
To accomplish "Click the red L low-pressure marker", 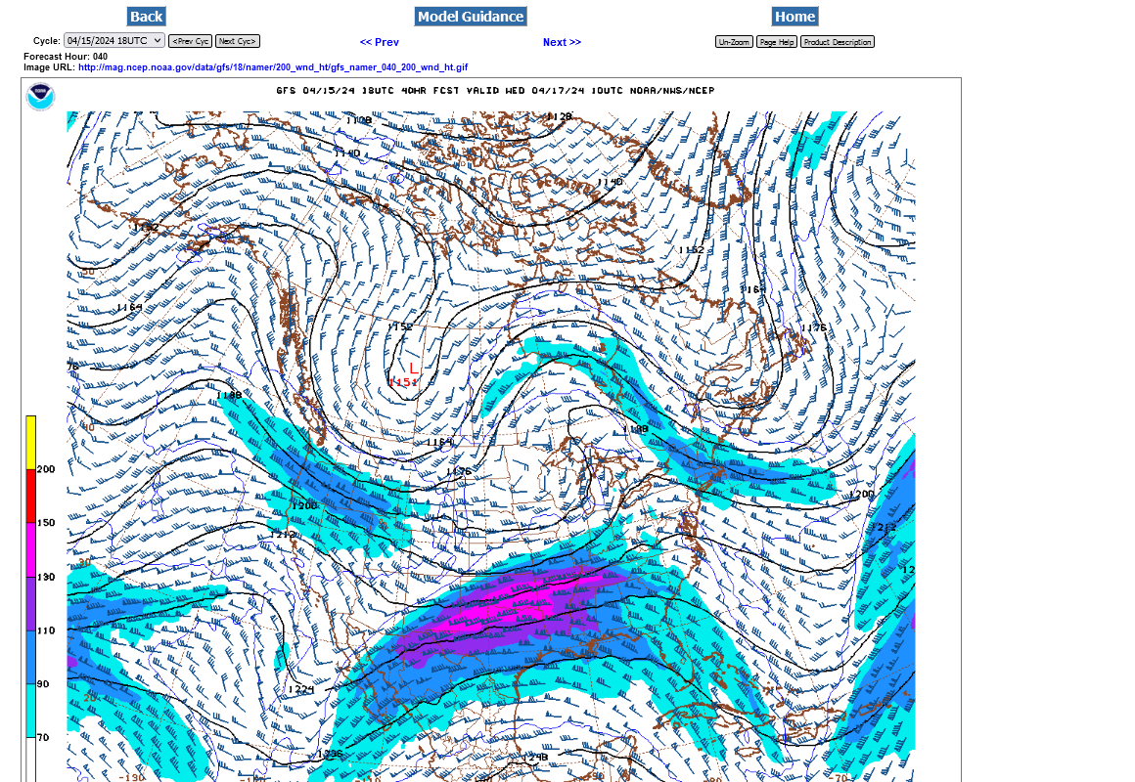I will [x=413, y=368].
